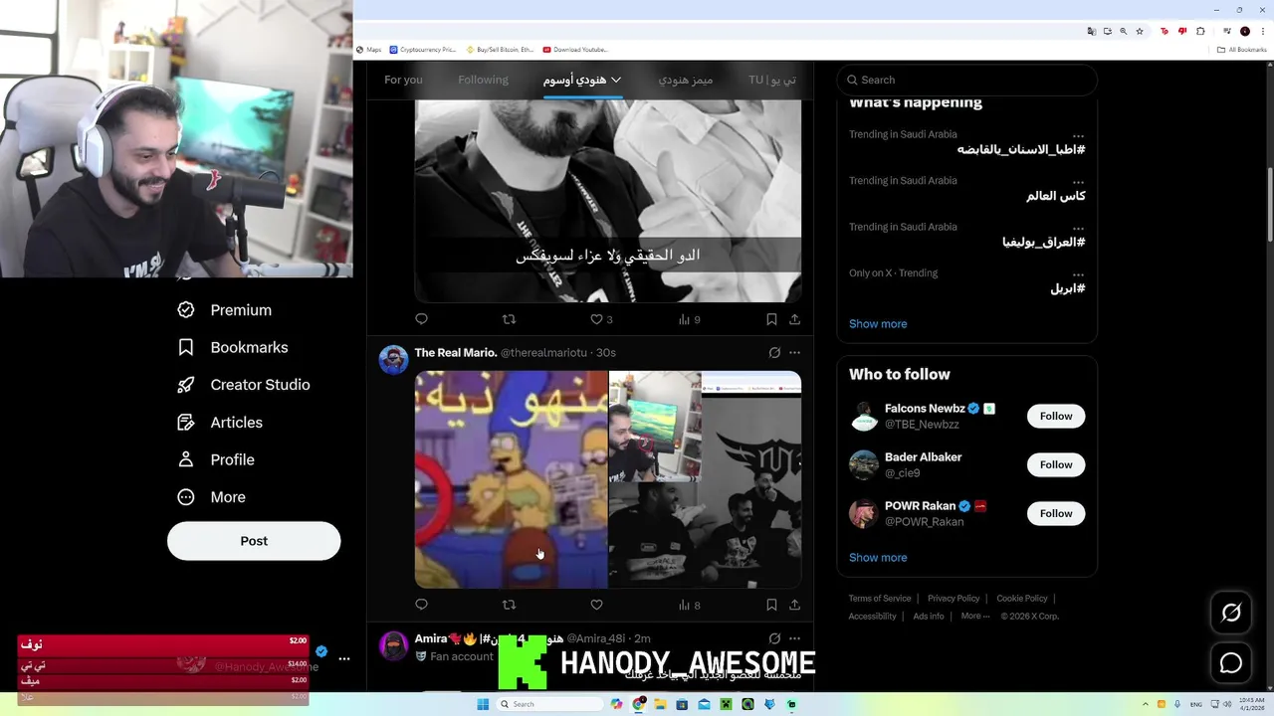Screen dimensions: 1274x716
Task: Open Terms of Service link
Action: 880,599
